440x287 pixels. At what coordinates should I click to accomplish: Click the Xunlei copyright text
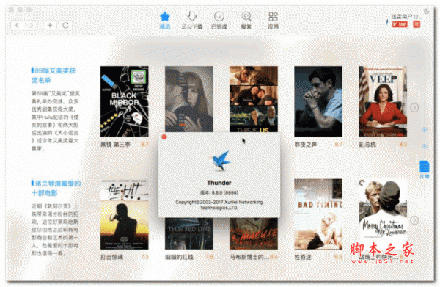(219, 205)
